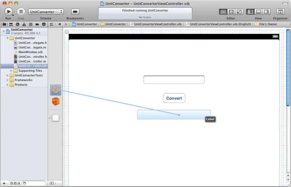The height and width of the screenshot is (187, 291).
Task: Open the Breakpoint navigator
Action: pos(37,24)
